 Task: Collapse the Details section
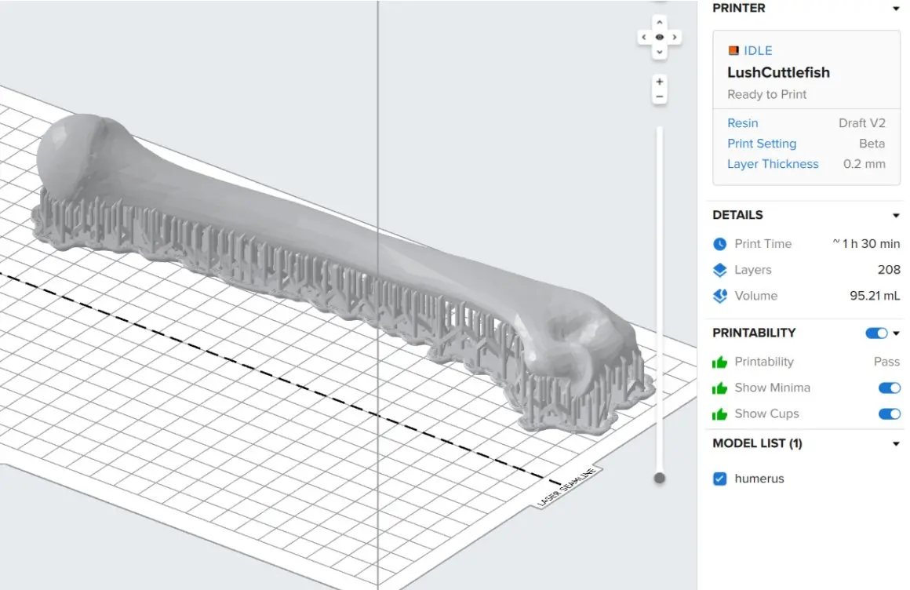tap(896, 216)
